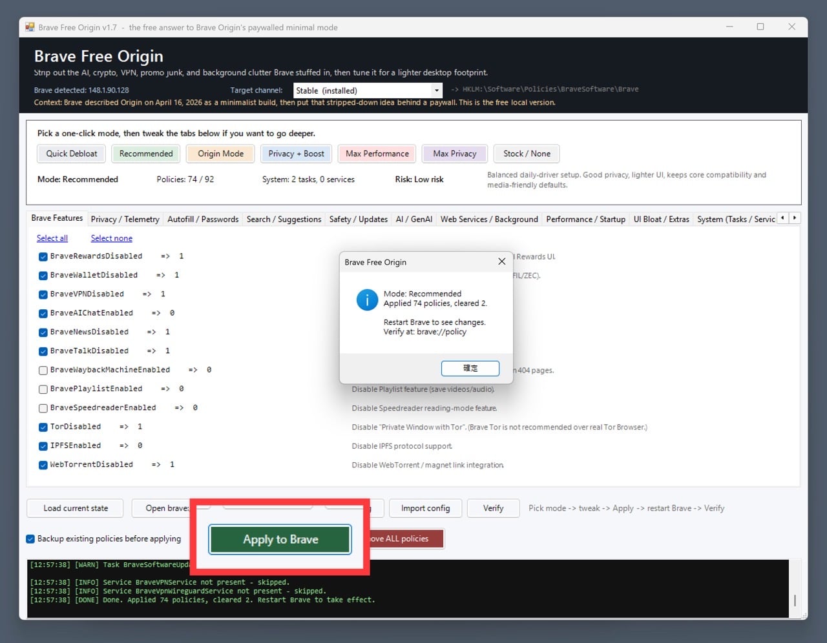The width and height of the screenshot is (827, 643).
Task: Select the Max Privacy mode
Action: tap(455, 154)
